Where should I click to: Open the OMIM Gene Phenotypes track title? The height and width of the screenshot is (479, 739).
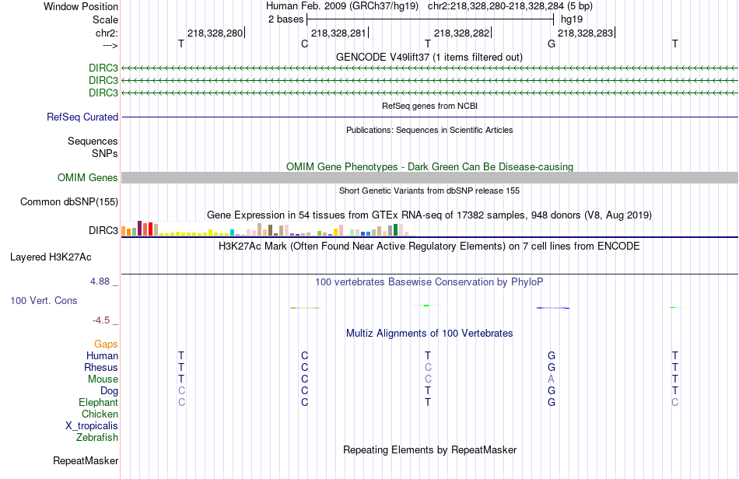[x=429, y=166]
